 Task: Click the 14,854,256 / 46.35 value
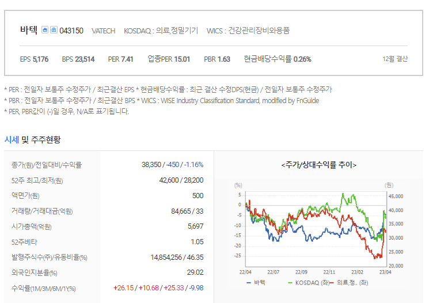[177, 257]
